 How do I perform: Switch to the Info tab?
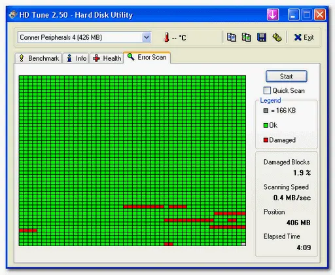click(76, 58)
